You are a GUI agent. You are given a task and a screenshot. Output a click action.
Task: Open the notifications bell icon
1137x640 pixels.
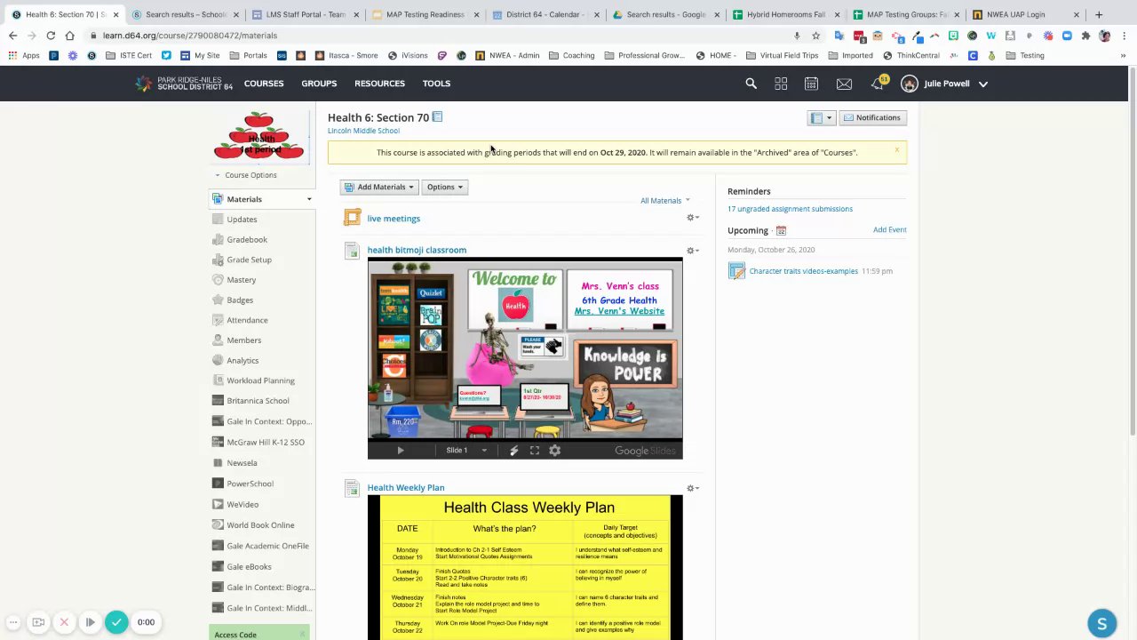pyautogui.click(x=878, y=83)
